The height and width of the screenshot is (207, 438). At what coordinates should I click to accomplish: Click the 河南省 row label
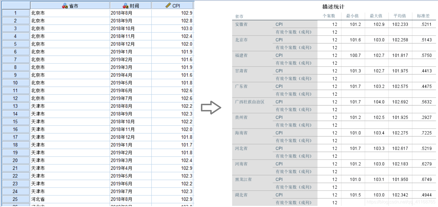241,164
